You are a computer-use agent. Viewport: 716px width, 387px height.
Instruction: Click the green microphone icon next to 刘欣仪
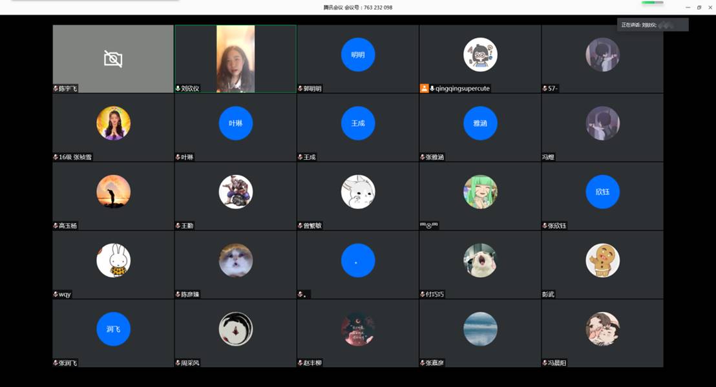pos(178,89)
